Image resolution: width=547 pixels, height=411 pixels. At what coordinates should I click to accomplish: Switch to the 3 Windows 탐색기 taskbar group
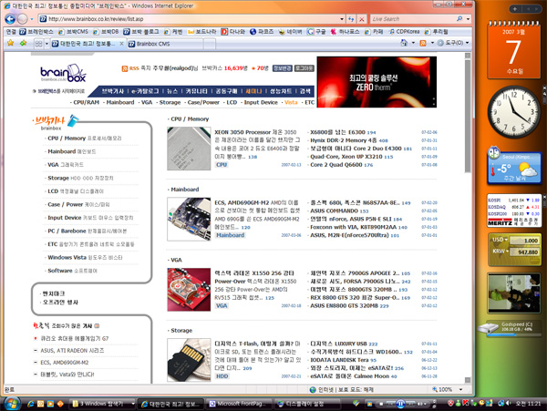pyautogui.click(x=101, y=404)
